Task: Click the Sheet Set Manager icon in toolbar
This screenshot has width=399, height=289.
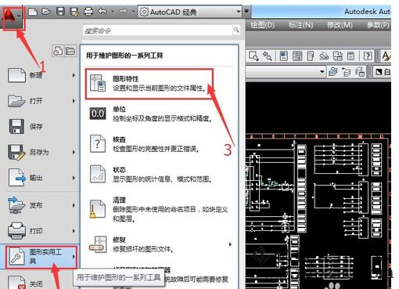Action: pos(324,56)
